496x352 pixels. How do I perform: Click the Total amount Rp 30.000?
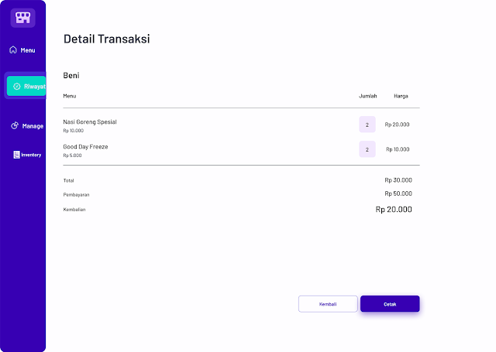coord(398,180)
